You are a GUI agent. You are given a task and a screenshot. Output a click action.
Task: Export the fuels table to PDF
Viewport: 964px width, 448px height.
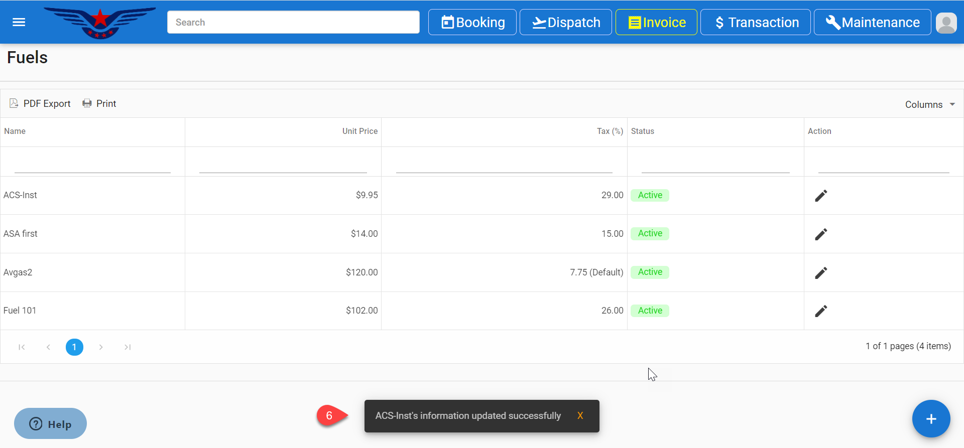click(40, 103)
